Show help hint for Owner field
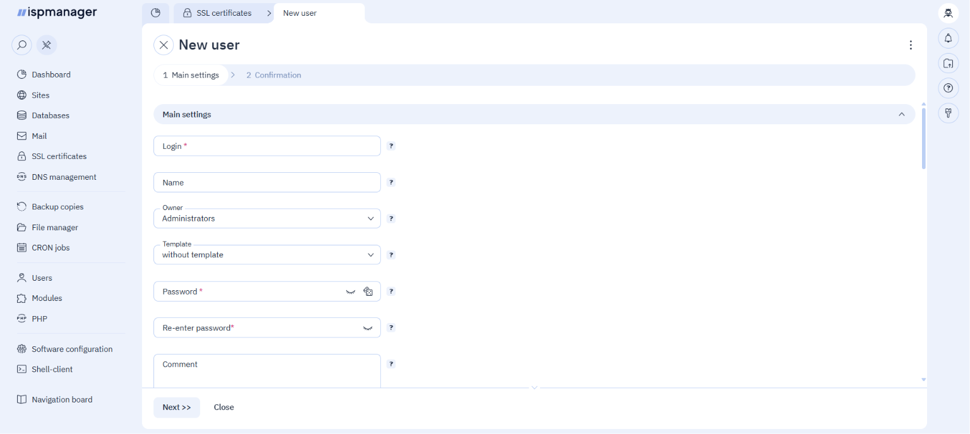Image resolution: width=970 pixels, height=434 pixels. click(391, 219)
